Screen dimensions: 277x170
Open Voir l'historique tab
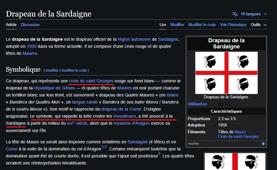pyautogui.click(x=233, y=25)
